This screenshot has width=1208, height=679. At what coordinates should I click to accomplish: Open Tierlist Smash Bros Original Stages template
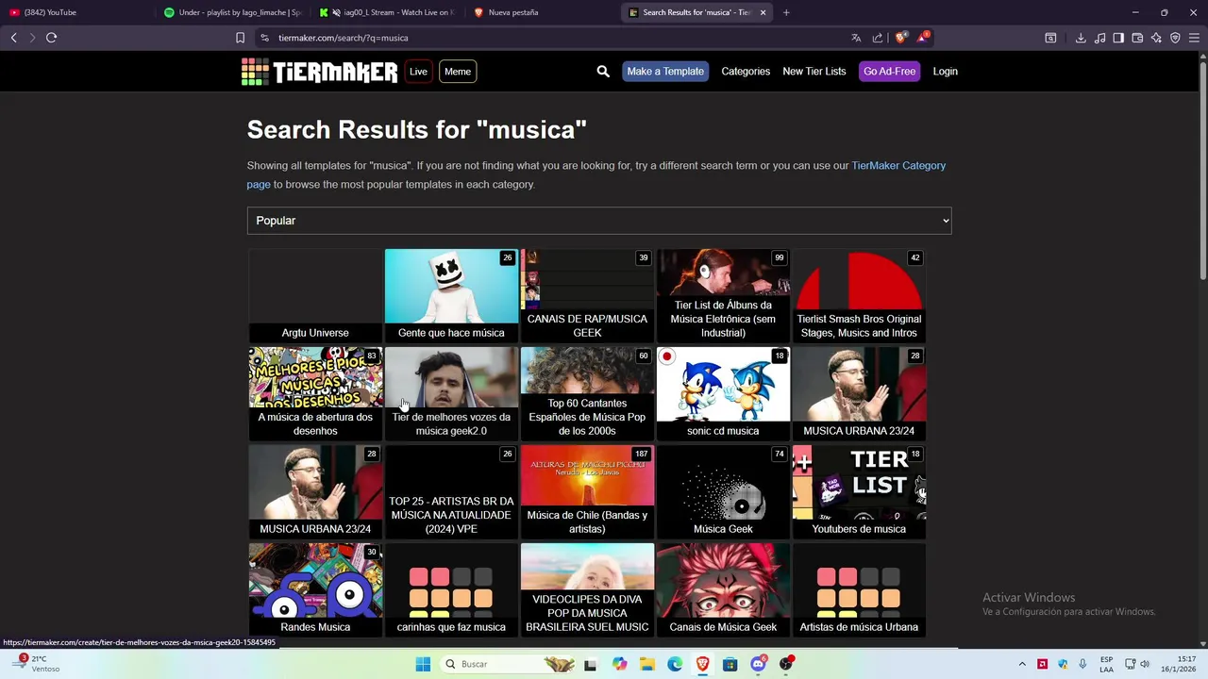click(x=859, y=295)
